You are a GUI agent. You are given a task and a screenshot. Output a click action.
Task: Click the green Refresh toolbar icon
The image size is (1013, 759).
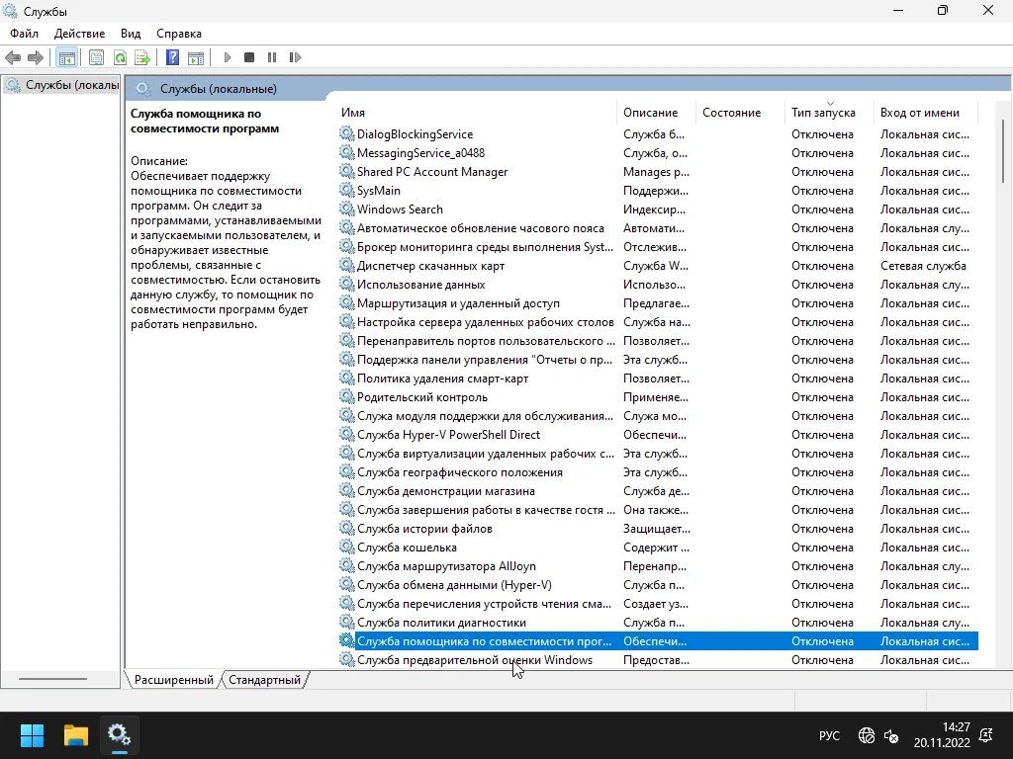pos(120,58)
